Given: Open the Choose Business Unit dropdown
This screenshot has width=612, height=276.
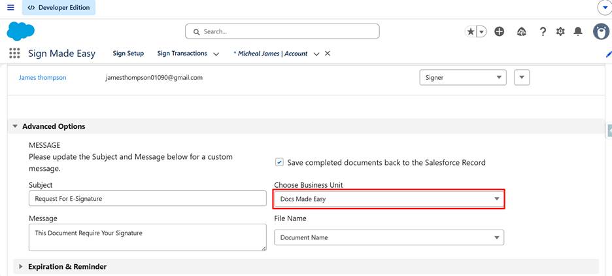Looking at the screenshot, I should [x=389, y=199].
